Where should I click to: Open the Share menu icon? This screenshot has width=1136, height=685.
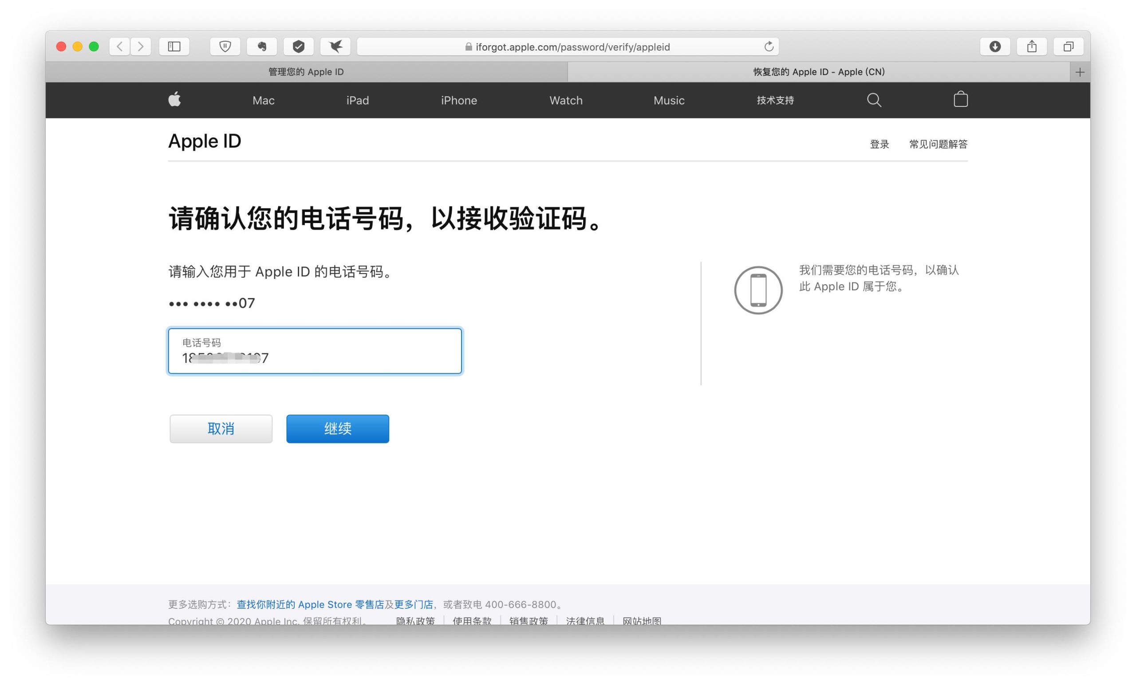tap(1032, 47)
